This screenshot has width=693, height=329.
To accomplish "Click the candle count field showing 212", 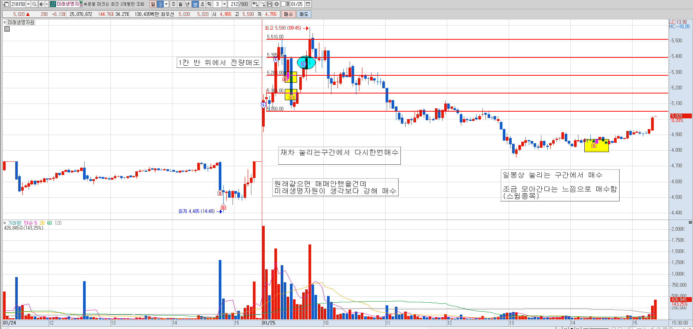I will coord(234,4).
